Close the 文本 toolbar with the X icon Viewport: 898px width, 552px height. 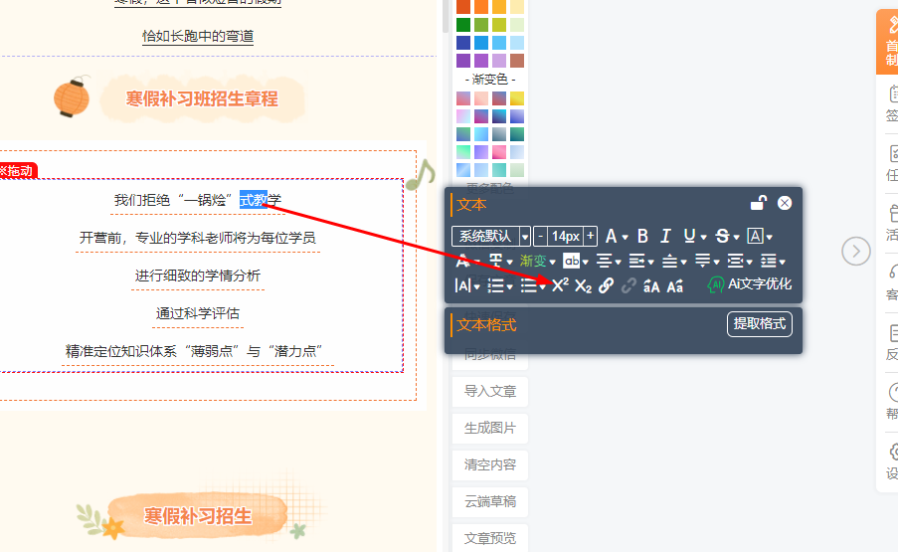coord(785,203)
